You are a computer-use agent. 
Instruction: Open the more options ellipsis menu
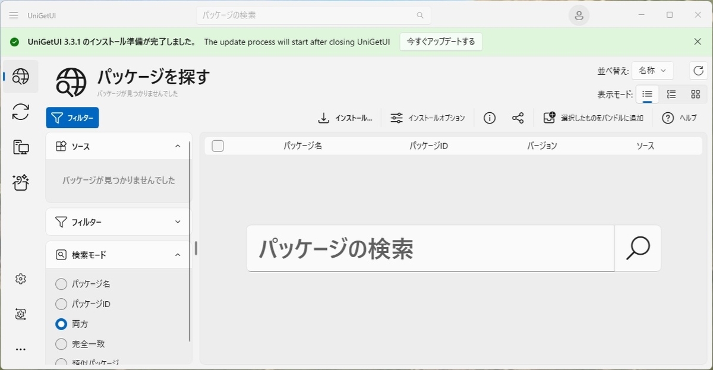pyautogui.click(x=21, y=350)
